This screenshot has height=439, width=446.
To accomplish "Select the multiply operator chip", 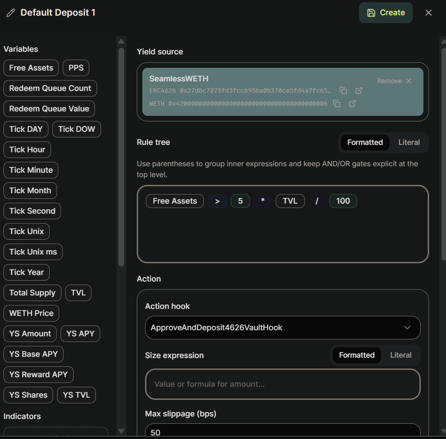I will click(263, 201).
